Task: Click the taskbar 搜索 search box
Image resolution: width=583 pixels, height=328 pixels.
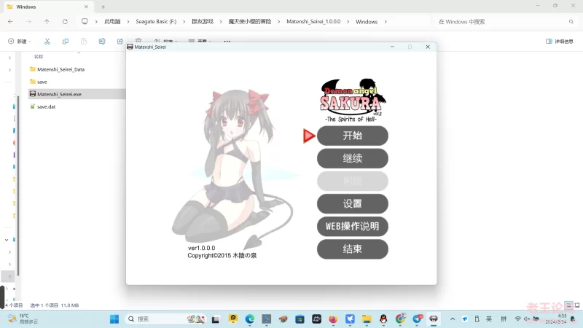Action: 166,319
